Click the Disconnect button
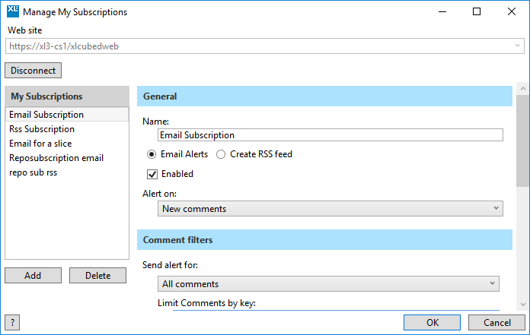530x335 pixels. [34, 71]
